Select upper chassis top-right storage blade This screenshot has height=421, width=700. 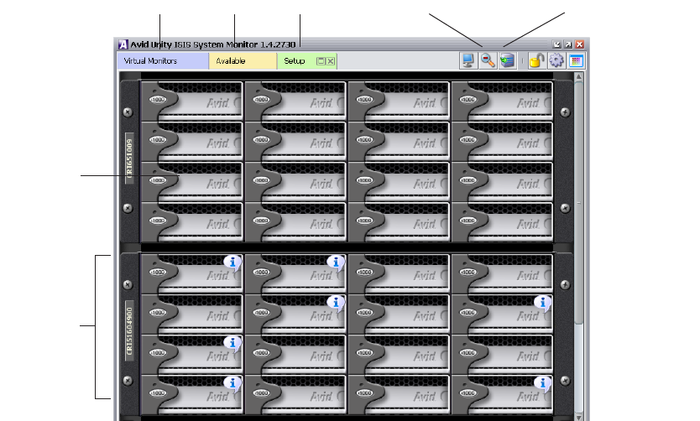pyautogui.click(x=502, y=101)
